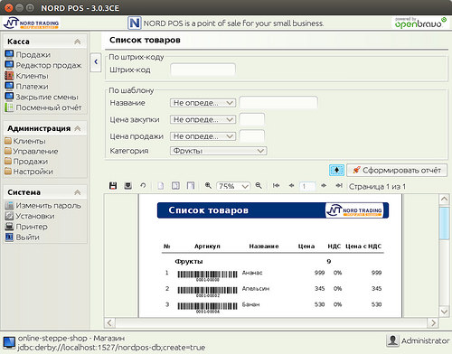Set report view to actual size

tap(161, 186)
